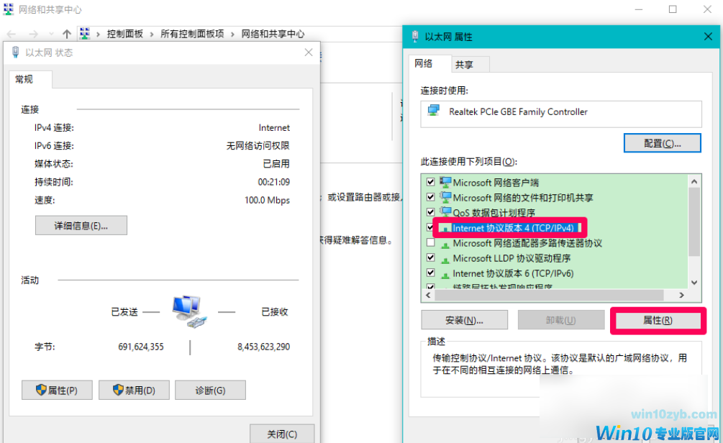This screenshot has height=443, width=723.
Task: Click the adapter icon on 以太网 属性 title bar
Action: 416,37
